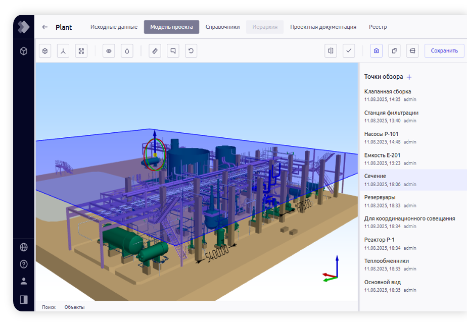Select the Емкость Е-201 viewpoint
Image resolution: width=467 pixels, height=326 pixels.
pos(413,159)
